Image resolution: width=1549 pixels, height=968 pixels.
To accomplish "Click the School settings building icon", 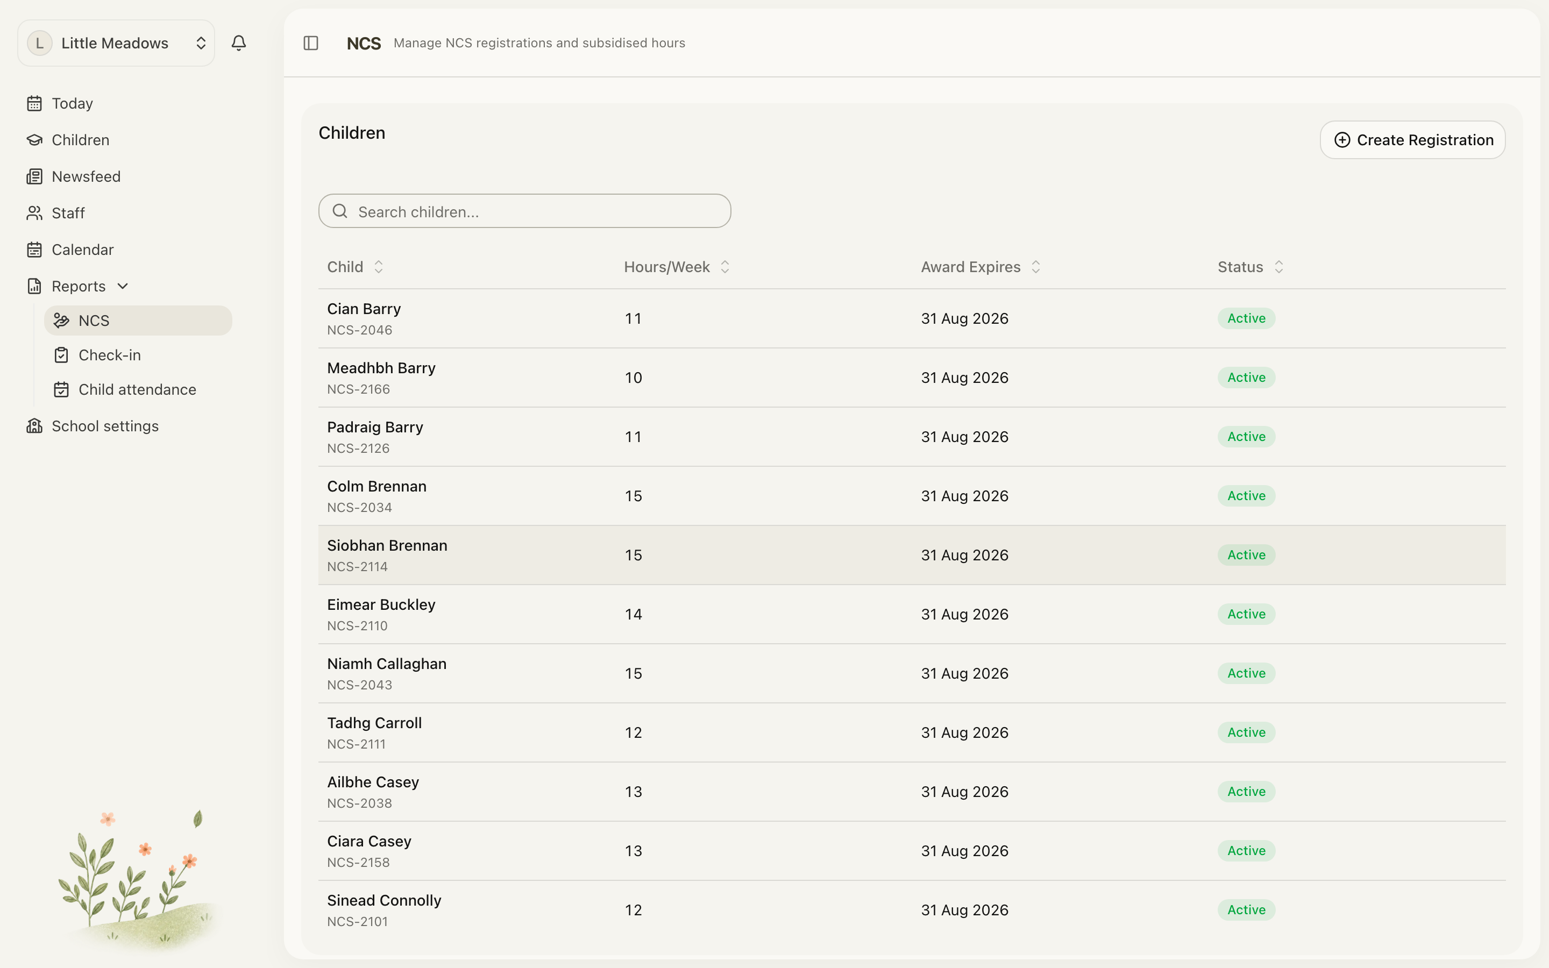I will 34,426.
